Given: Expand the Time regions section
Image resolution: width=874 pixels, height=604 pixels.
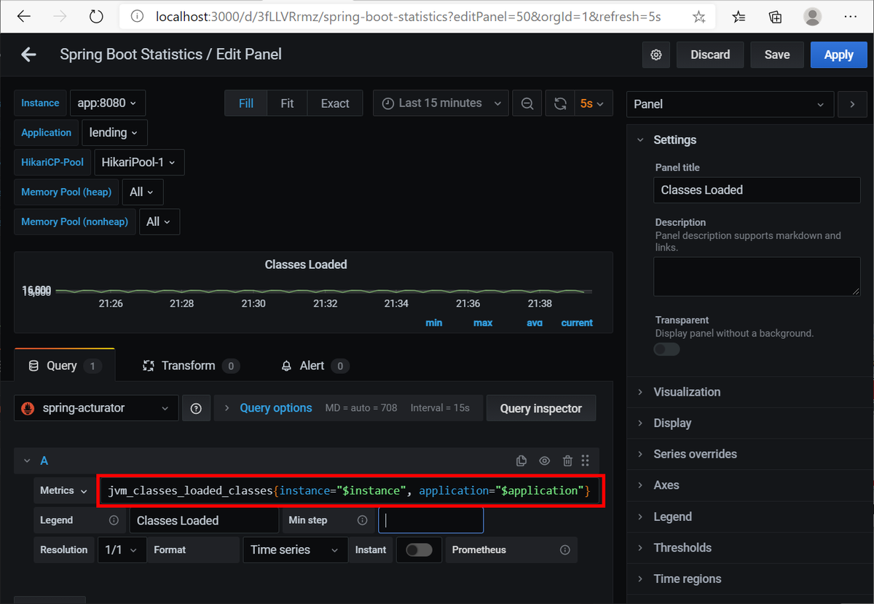Looking at the screenshot, I should pyautogui.click(x=688, y=579).
